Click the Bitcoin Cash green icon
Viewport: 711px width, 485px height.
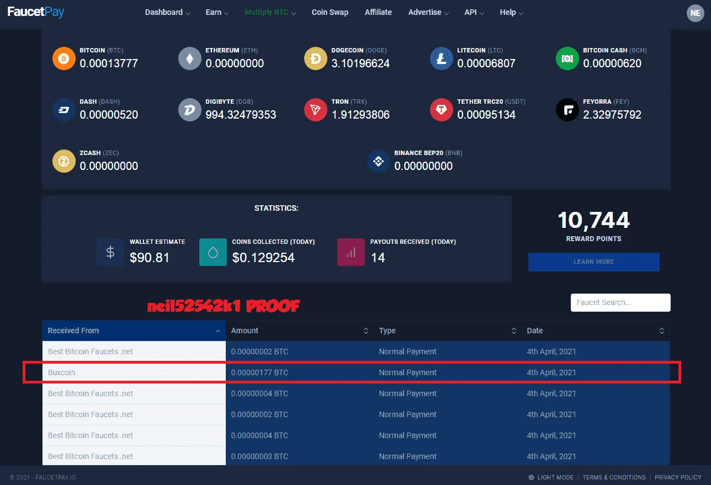coord(567,58)
